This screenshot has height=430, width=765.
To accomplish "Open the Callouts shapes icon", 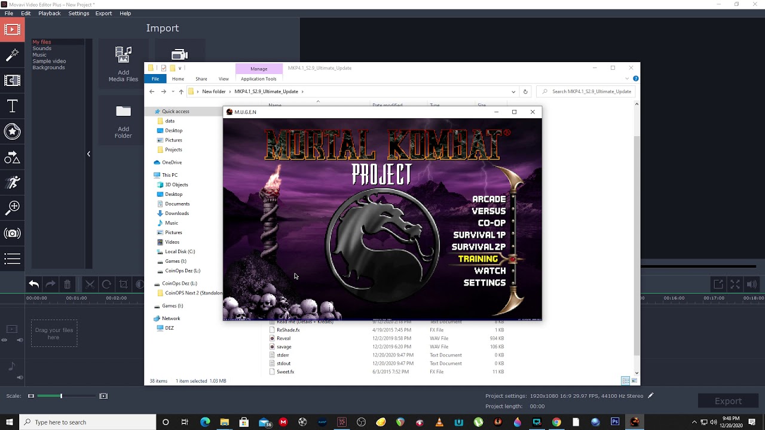I will 13,157.
